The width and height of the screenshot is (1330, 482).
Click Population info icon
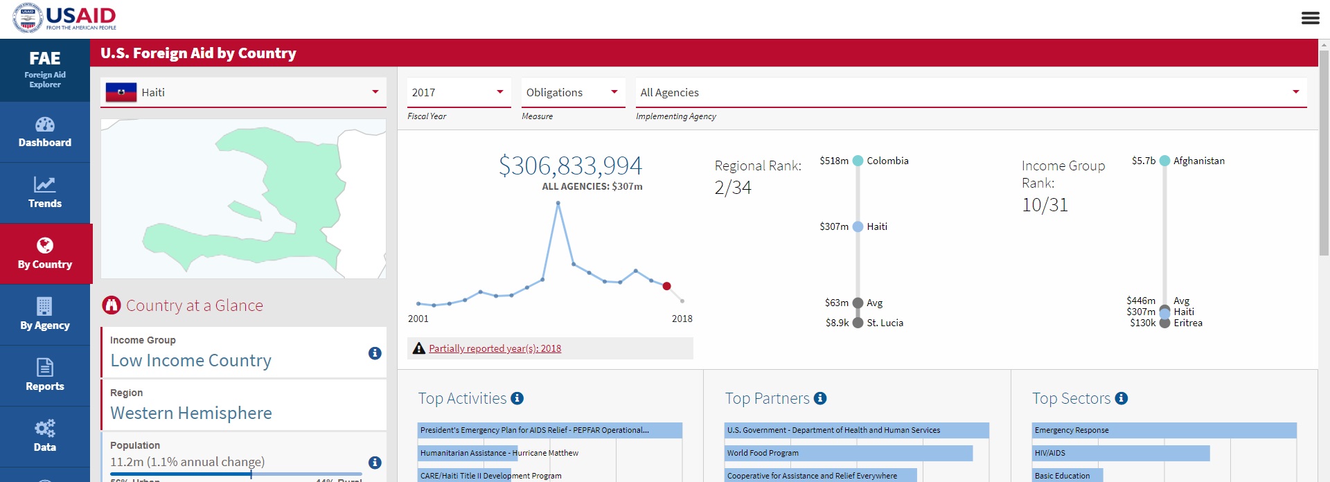pyautogui.click(x=375, y=463)
